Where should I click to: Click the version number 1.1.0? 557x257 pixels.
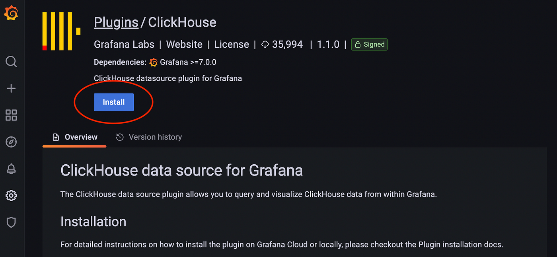coord(328,44)
